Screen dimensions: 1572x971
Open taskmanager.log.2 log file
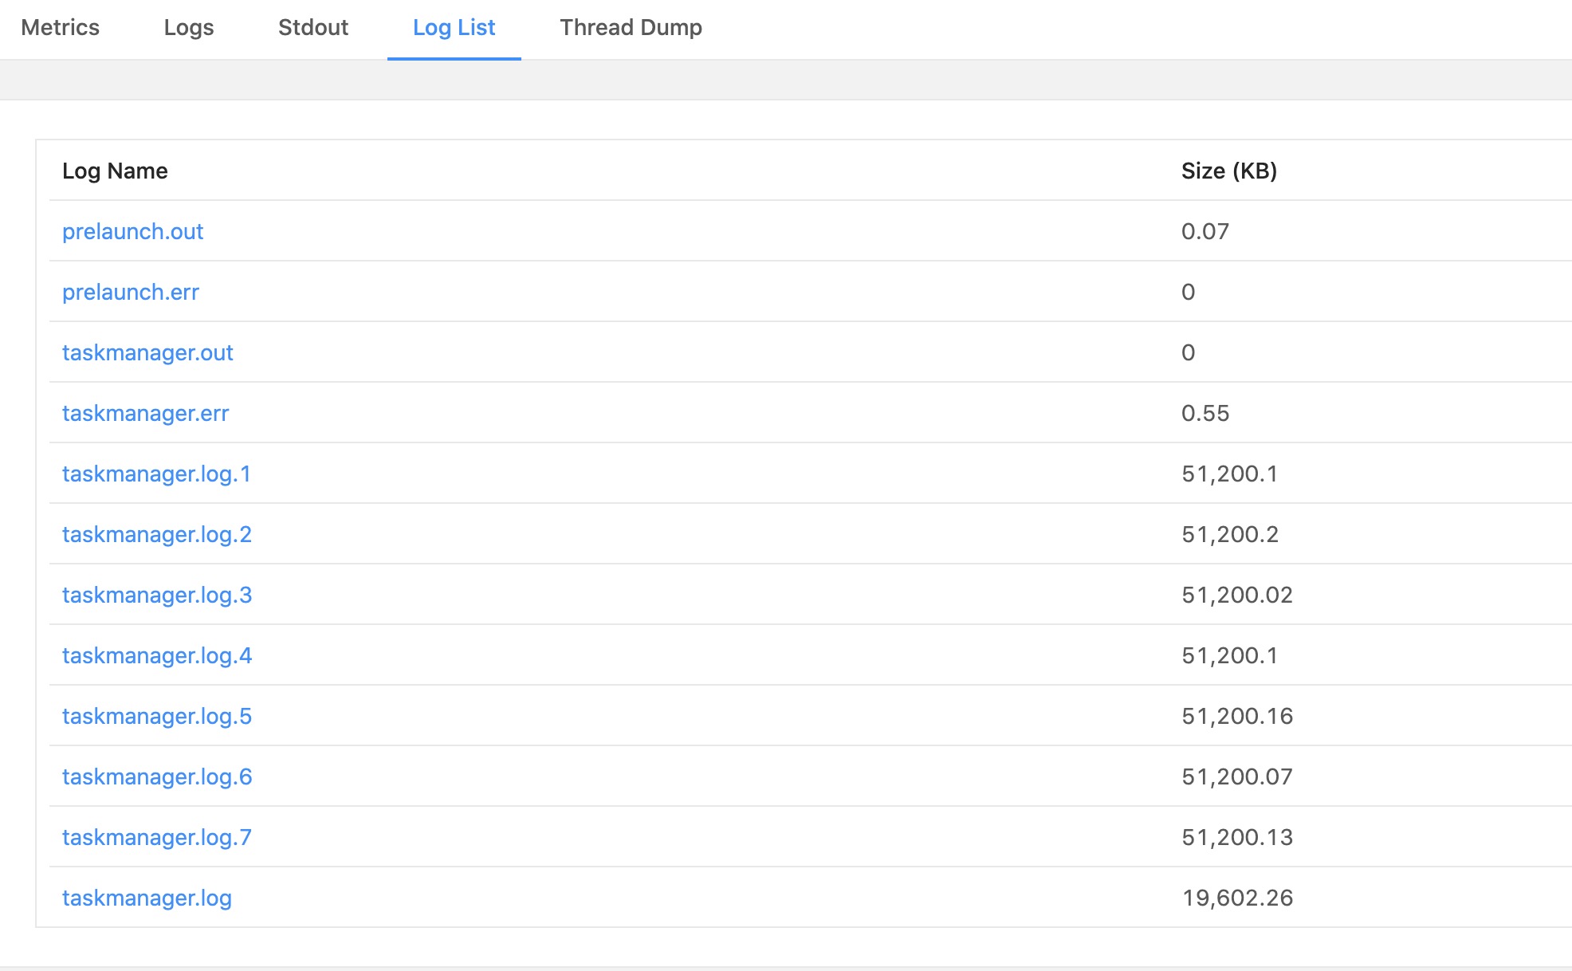point(157,534)
